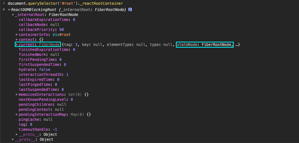Viewport: 299px width, 143px height.
Task: Click the div#root element link
Action: pos(62,35)
